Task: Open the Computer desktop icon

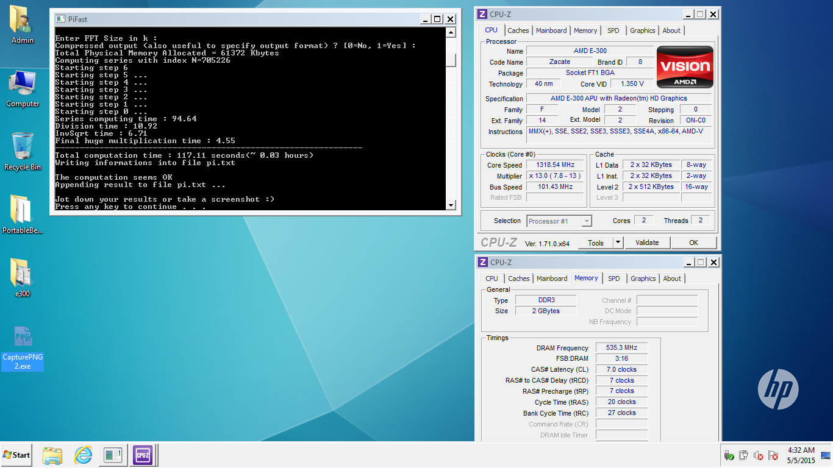Action: tap(23, 89)
